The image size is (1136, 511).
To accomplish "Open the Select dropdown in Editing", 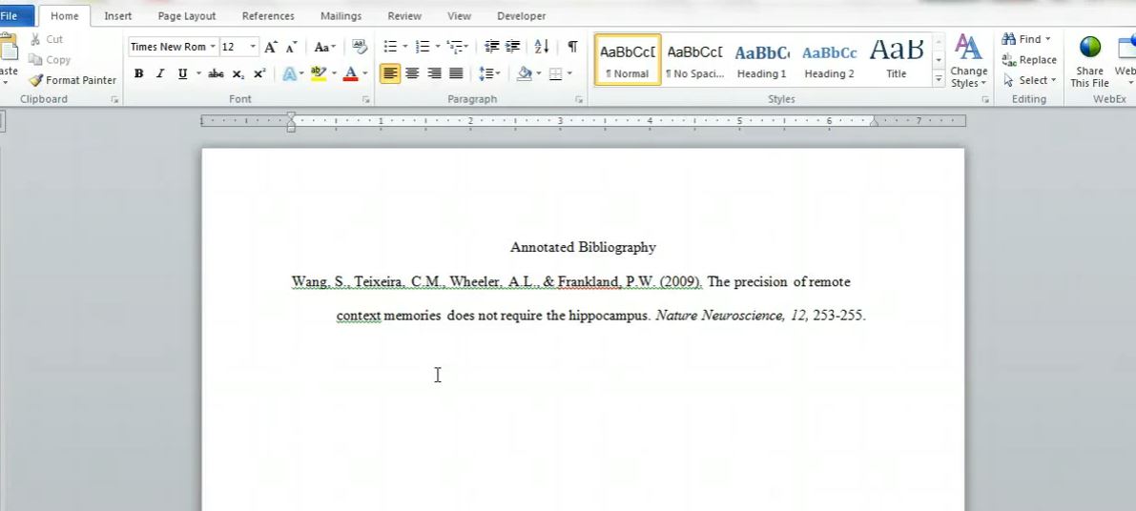I will tap(1029, 80).
